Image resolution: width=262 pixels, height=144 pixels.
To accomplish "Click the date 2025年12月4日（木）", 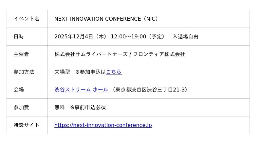I will pyautogui.click(x=81, y=36).
